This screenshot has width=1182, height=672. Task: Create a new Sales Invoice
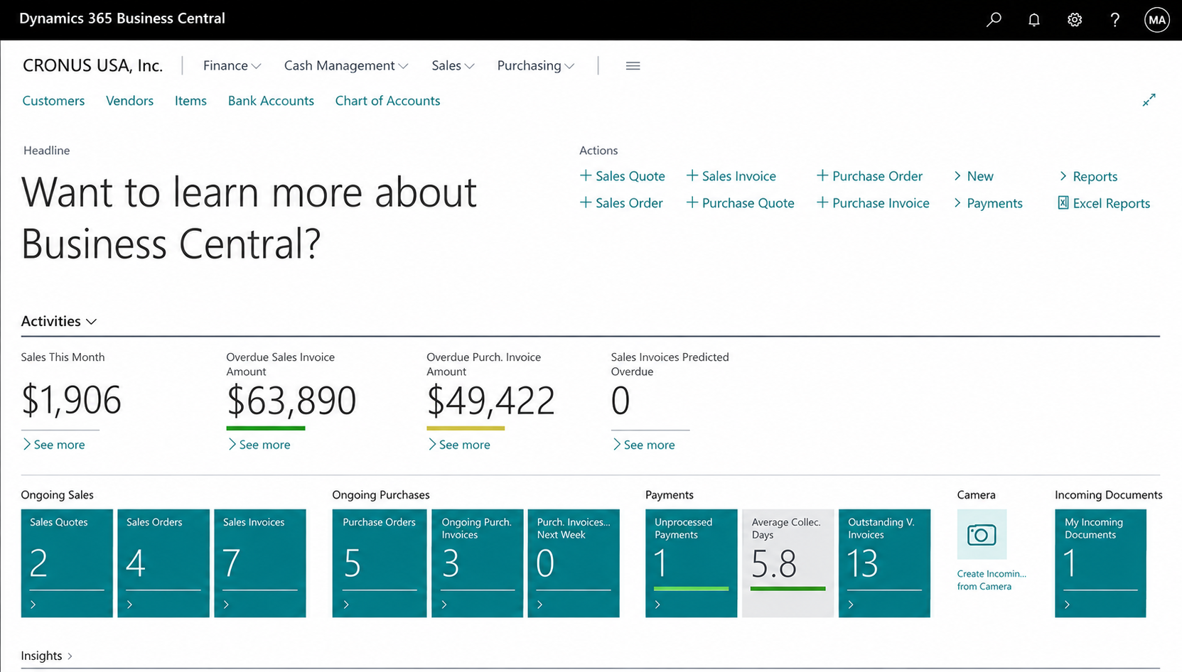point(731,176)
